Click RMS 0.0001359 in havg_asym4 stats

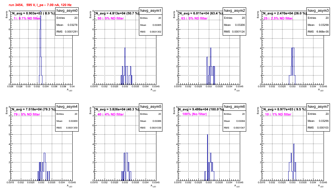pyautogui.click(x=67, y=128)
